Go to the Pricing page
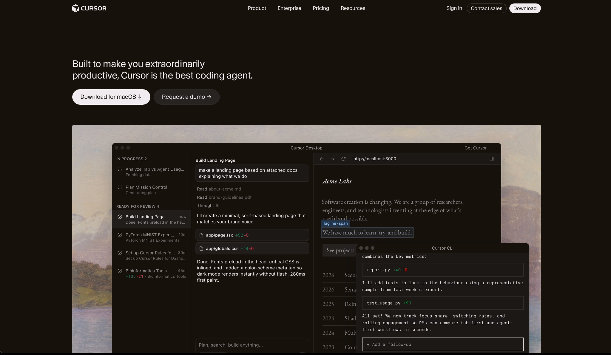Viewport: 611px width, 355px height. coord(321,8)
